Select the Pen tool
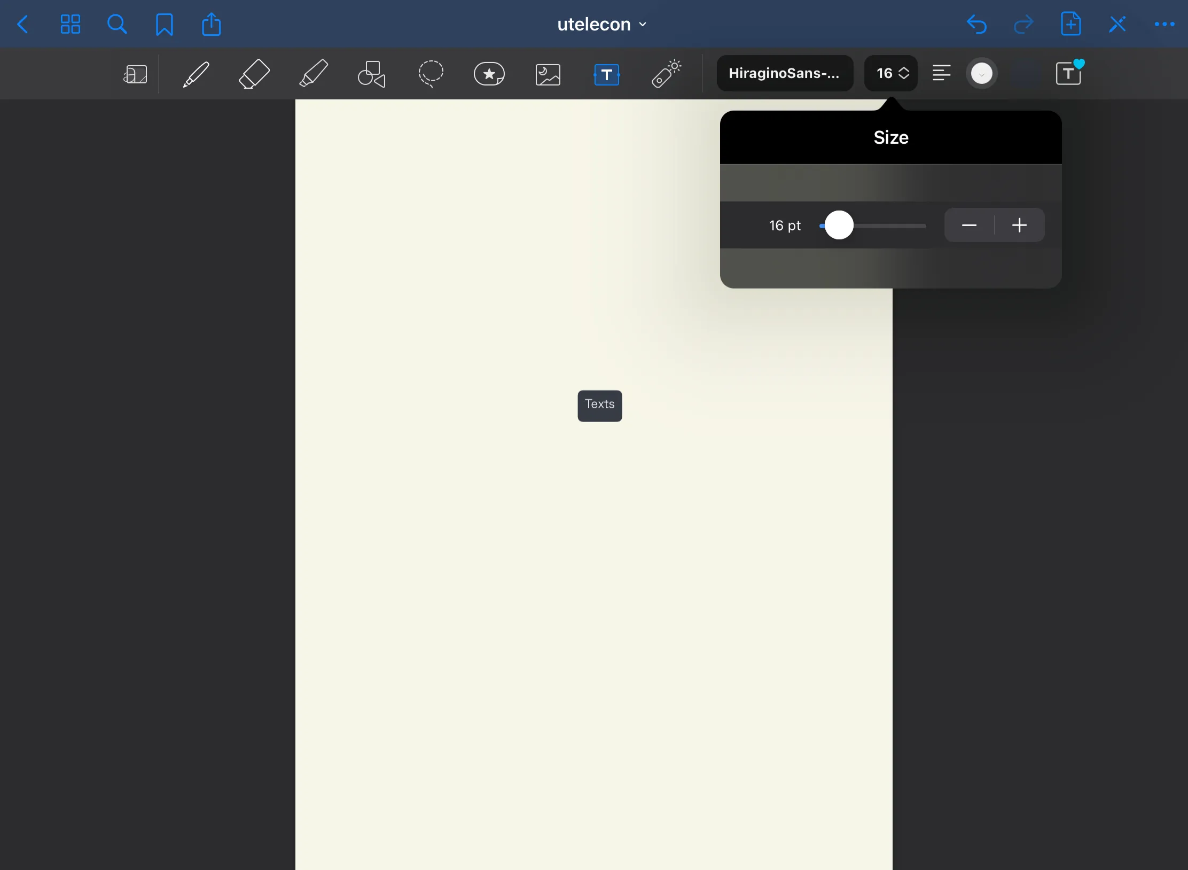1188x870 pixels. tap(196, 74)
